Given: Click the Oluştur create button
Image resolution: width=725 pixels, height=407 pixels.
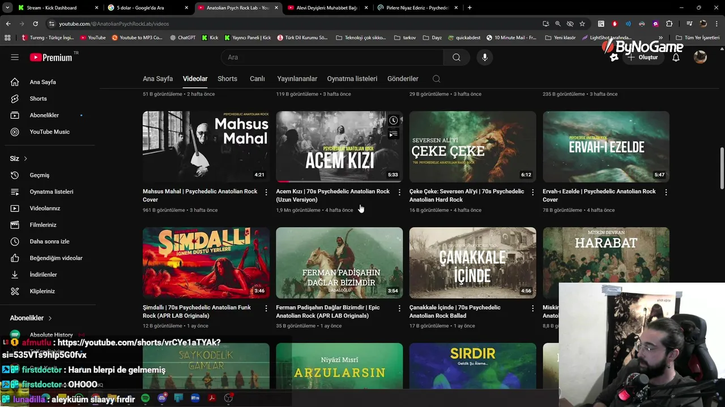Looking at the screenshot, I should pos(642,57).
